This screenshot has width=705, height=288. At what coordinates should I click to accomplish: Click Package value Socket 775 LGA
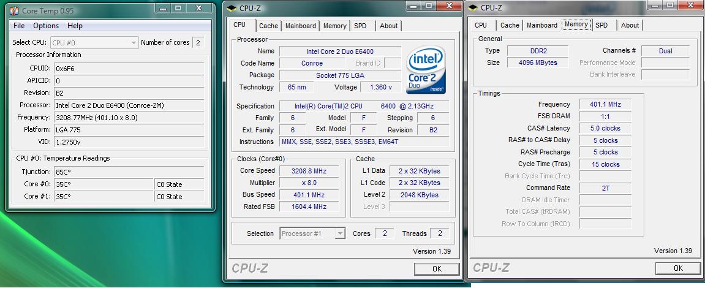pos(340,75)
